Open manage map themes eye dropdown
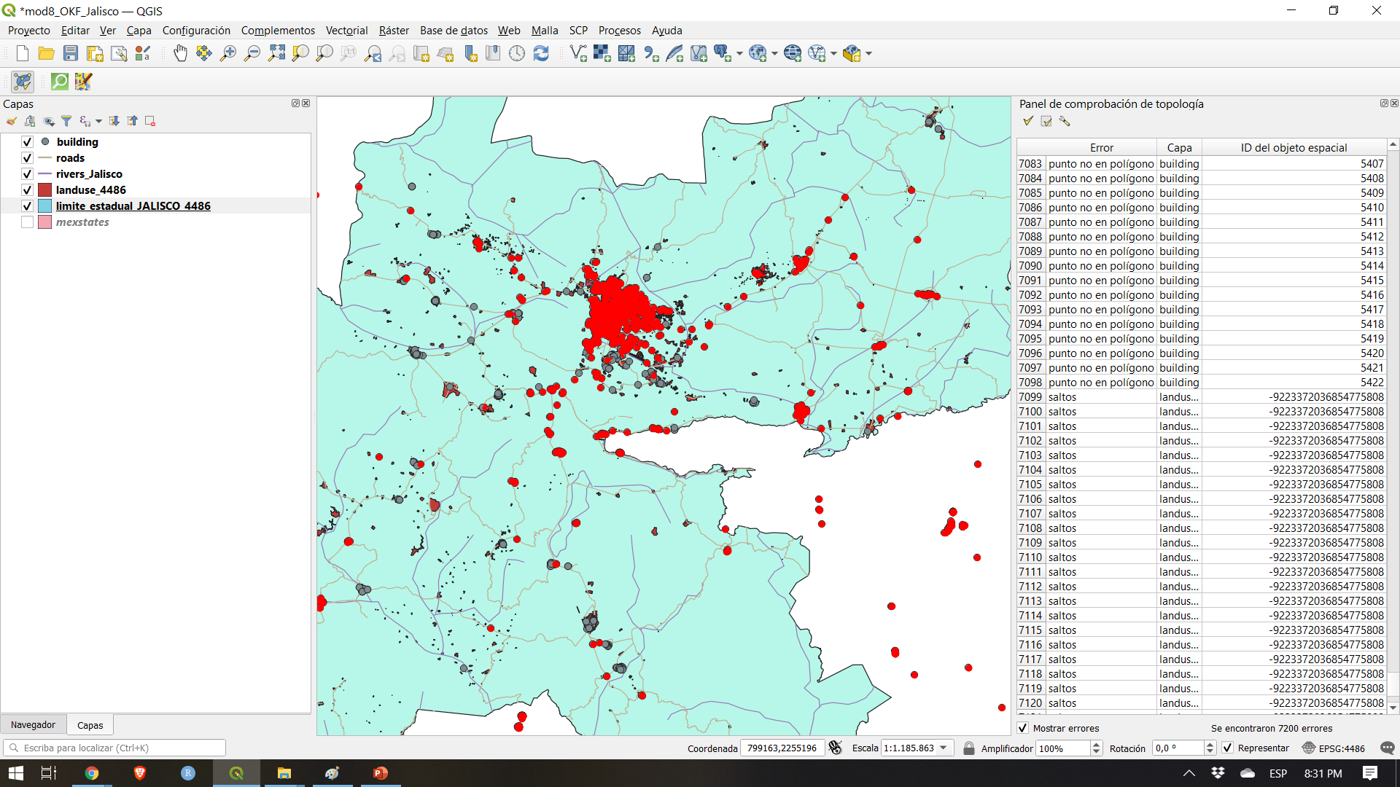Viewport: 1400px width, 787px height. pyautogui.click(x=49, y=121)
